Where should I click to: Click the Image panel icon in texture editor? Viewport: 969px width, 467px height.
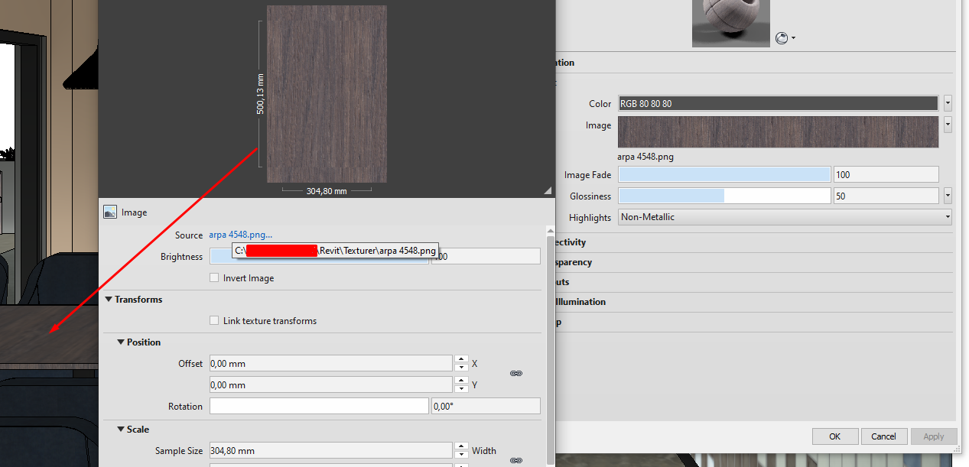111,212
